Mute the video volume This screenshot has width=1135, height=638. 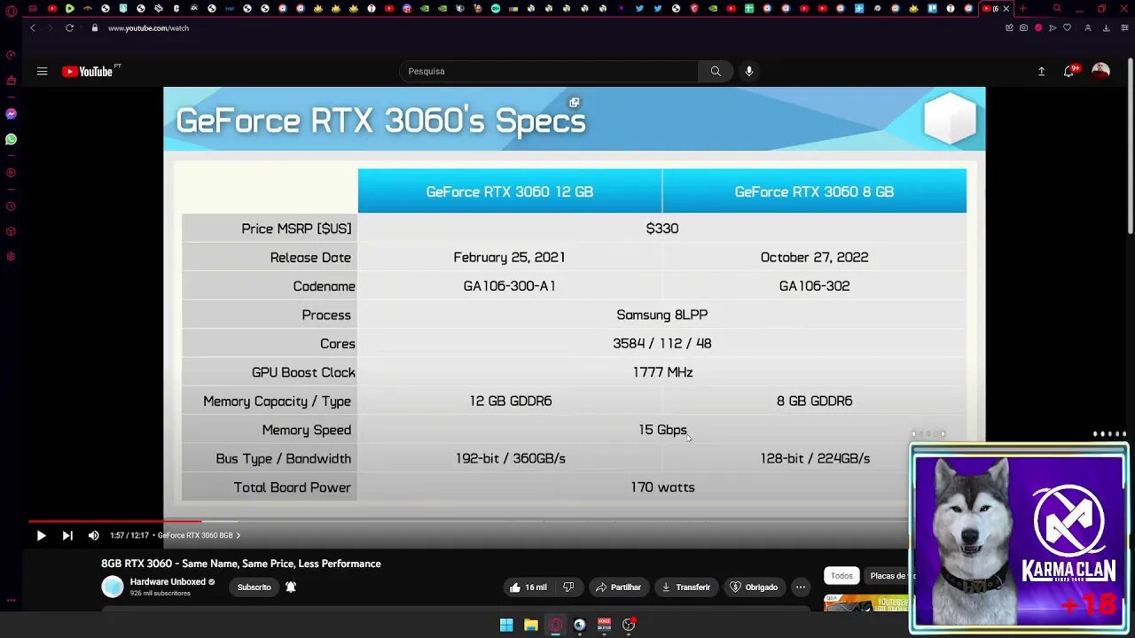point(93,535)
